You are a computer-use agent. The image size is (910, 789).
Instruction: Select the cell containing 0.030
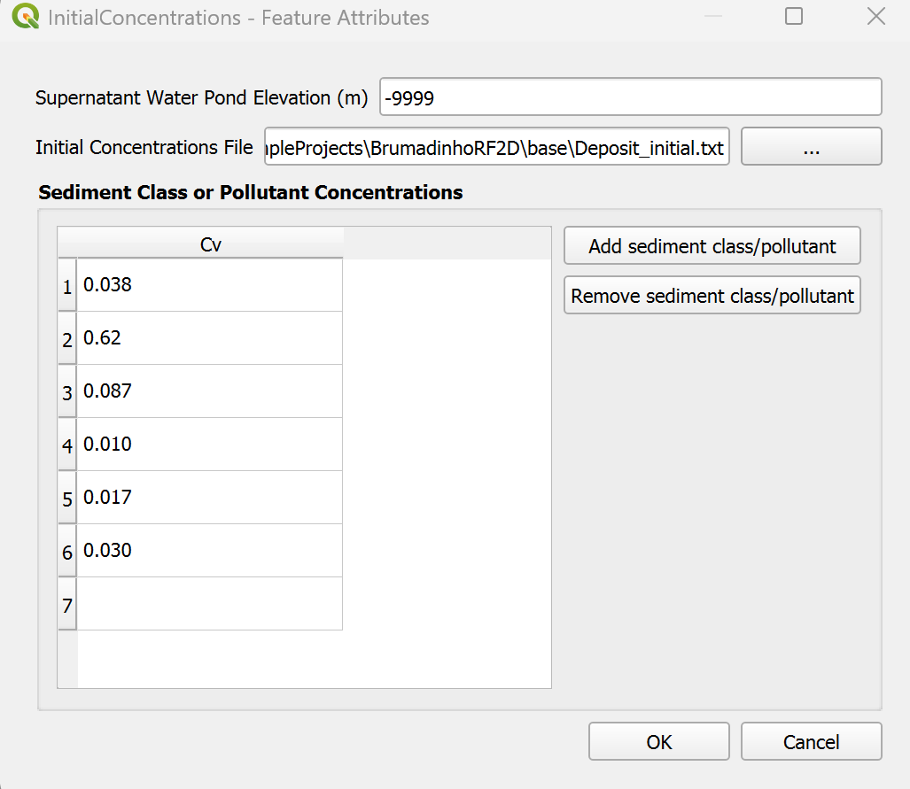pyautogui.click(x=210, y=551)
